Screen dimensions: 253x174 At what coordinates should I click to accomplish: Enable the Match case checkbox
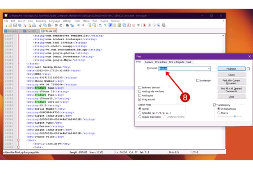pyautogui.click(x=140, y=95)
